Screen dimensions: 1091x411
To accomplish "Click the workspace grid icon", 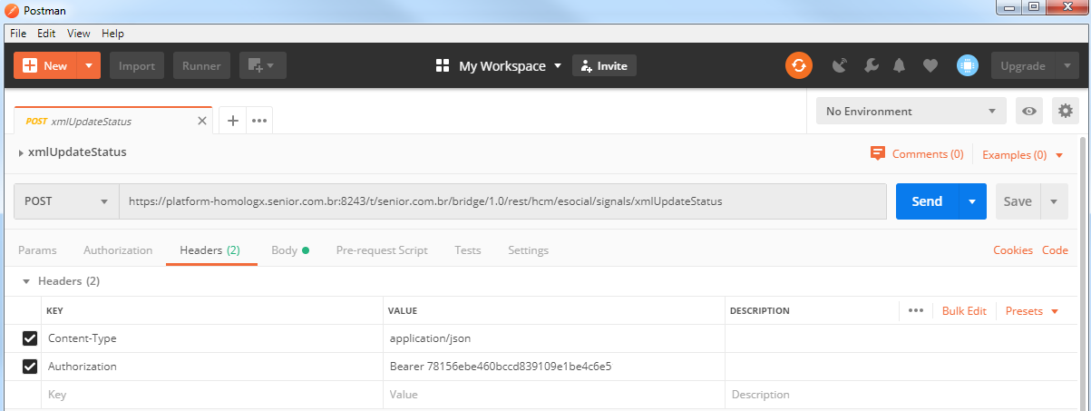I will (443, 65).
